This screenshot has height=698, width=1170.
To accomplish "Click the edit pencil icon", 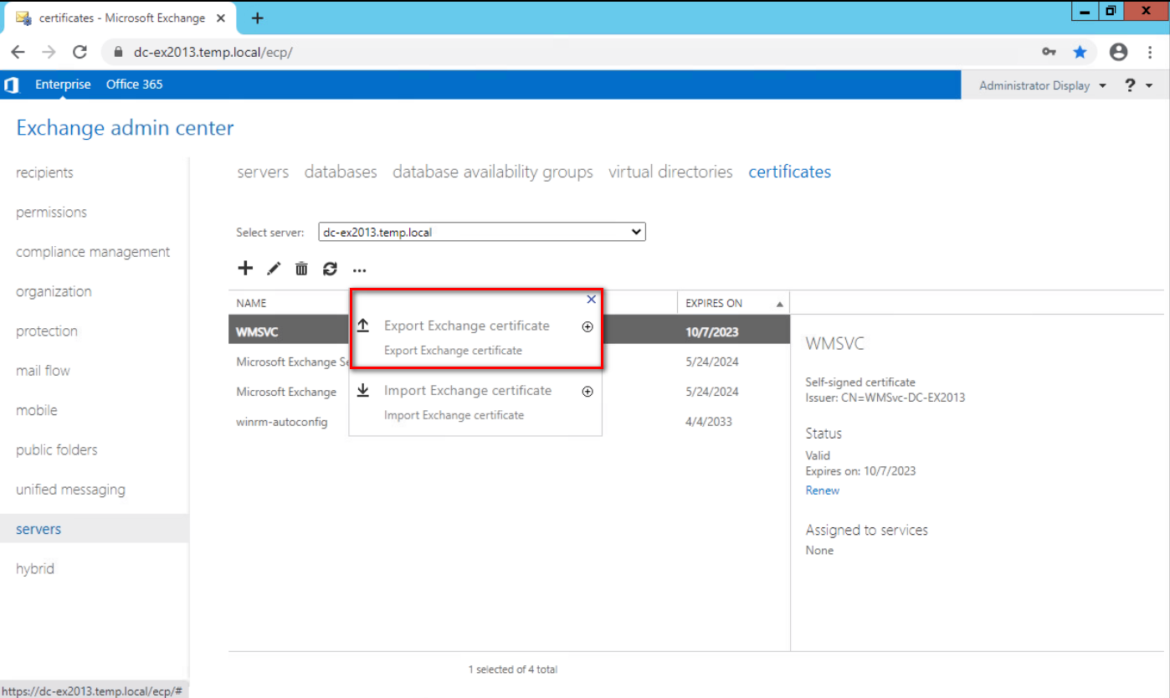I will click(x=273, y=269).
